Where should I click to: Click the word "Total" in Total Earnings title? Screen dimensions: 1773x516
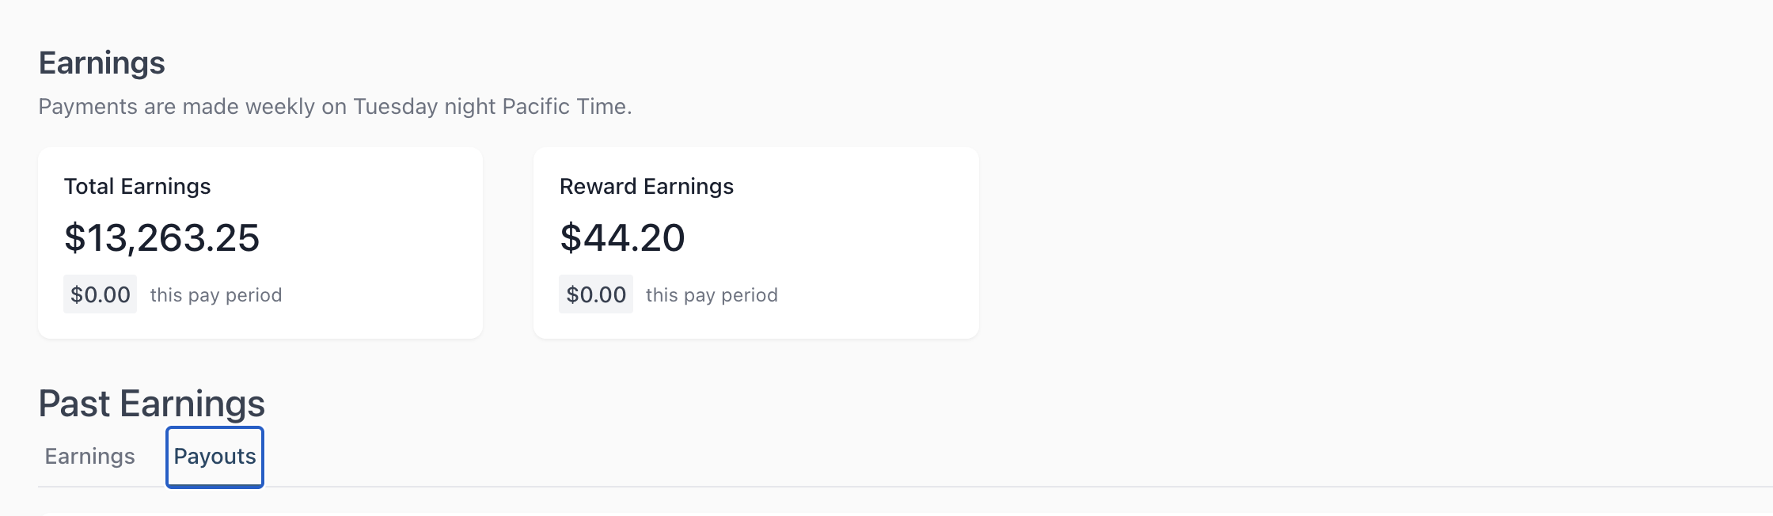pyautogui.click(x=89, y=187)
